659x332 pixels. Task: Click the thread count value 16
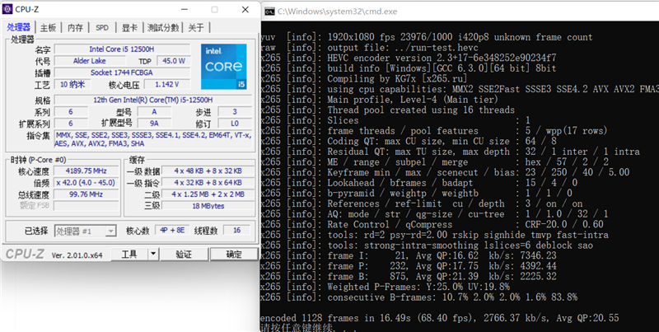click(x=236, y=231)
